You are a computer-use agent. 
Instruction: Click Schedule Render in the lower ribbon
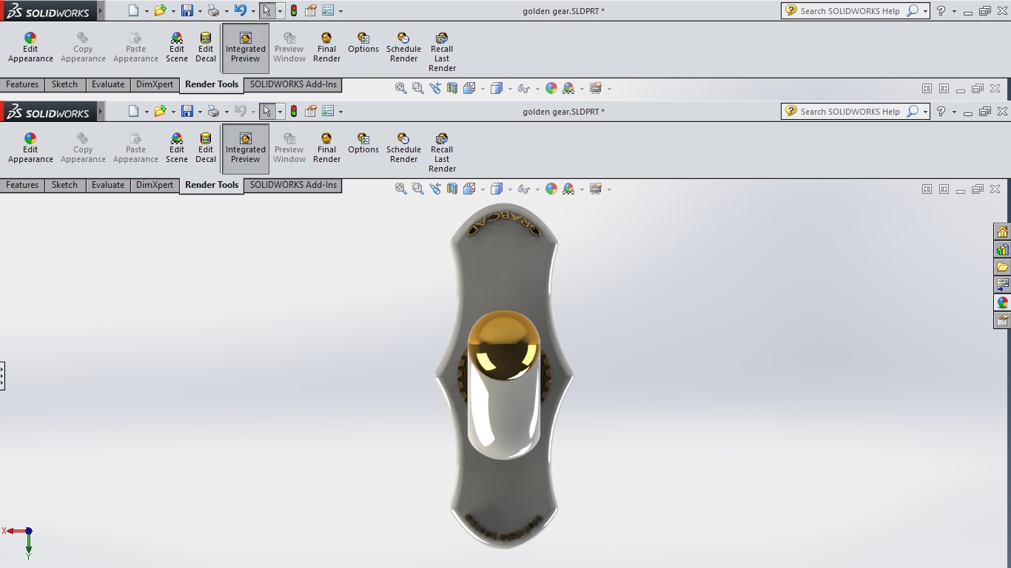pos(403,149)
